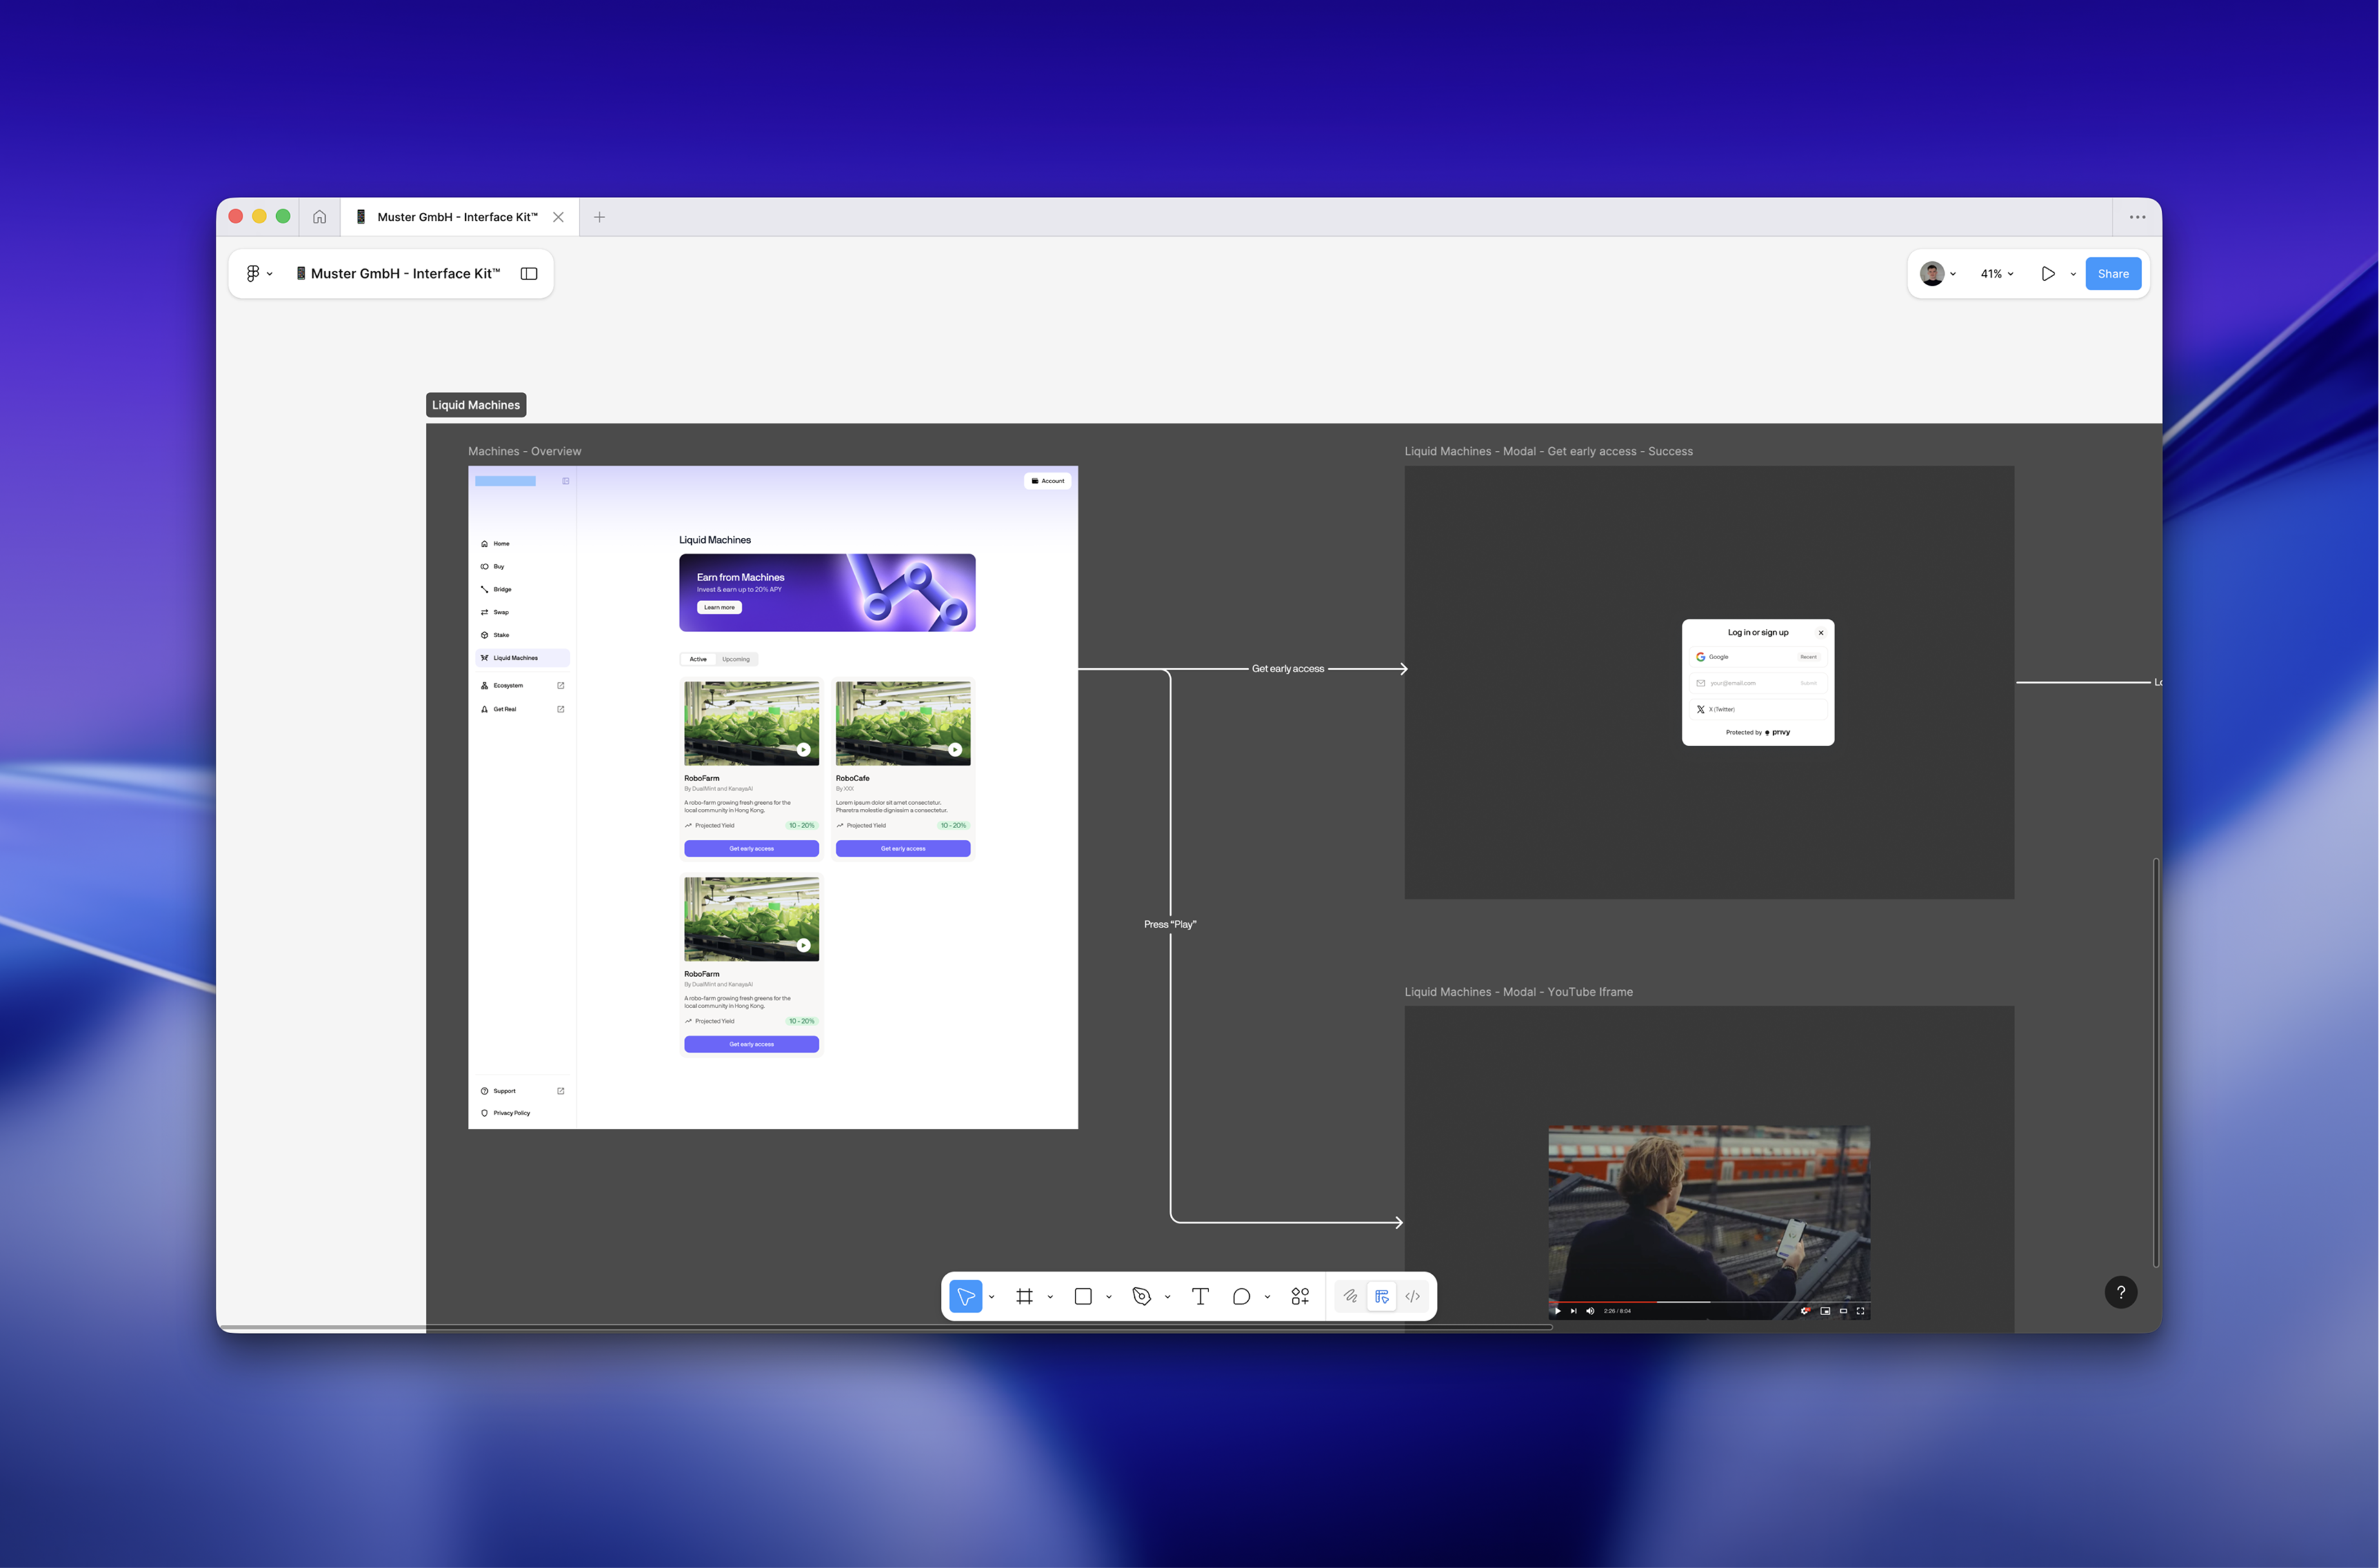Screen dimensions: 2379x1568
Task: Open a new tab with plus button
Action: (599, 217)
